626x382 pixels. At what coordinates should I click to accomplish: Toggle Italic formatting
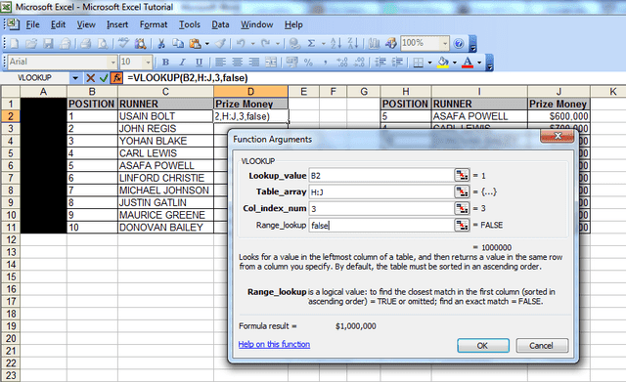tap(183, 63)
